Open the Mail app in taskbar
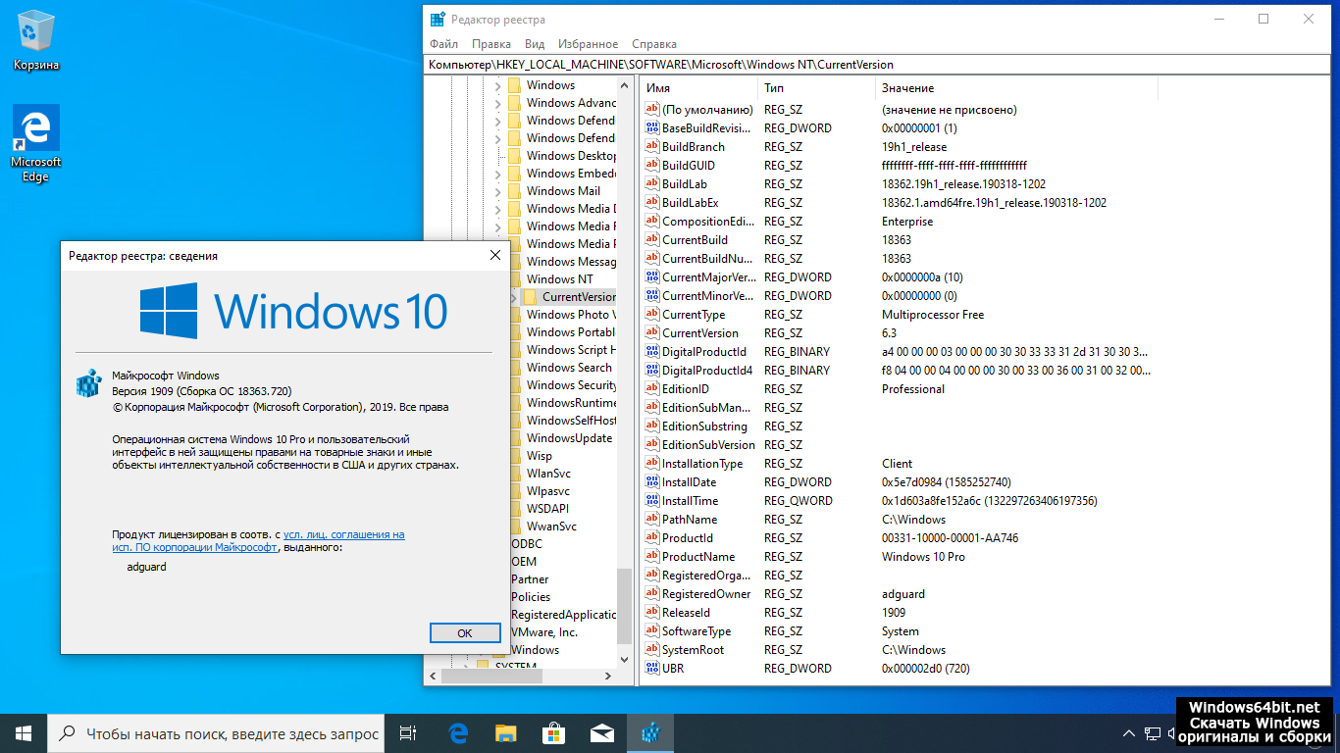The height and width of the screenshot is (753, 1340). (x=601, y=732)
